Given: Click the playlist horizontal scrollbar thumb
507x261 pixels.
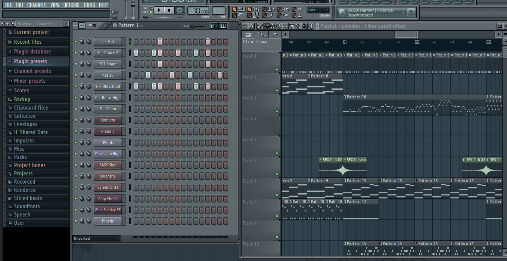Looking at the screenshot, I should (406, 34).
